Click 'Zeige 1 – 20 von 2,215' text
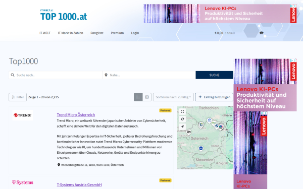The height and width of the screenshot is (189, 303). pos(43,97)
